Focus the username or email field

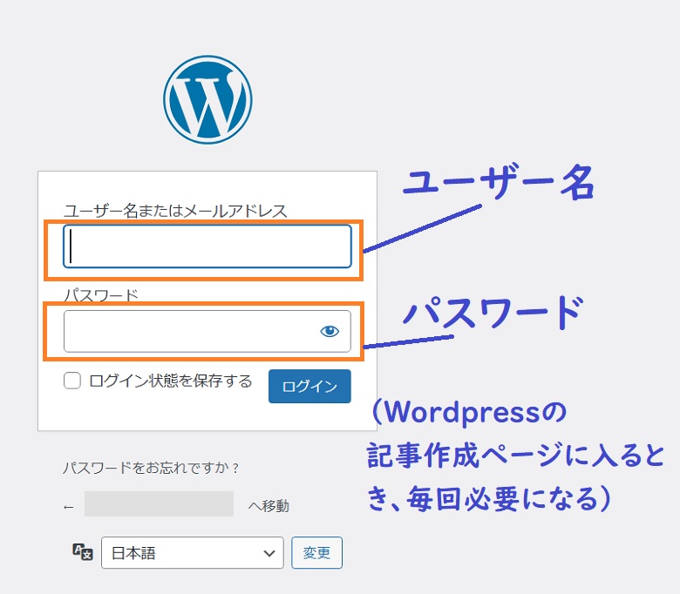pyautogui.click(x=207, y=246)
